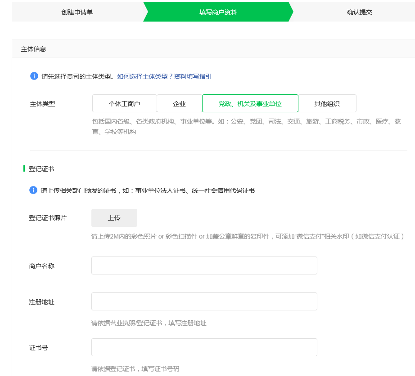415x376 pixels.
Task: Click the 登记证书 section heading
Action: (41, 169)
